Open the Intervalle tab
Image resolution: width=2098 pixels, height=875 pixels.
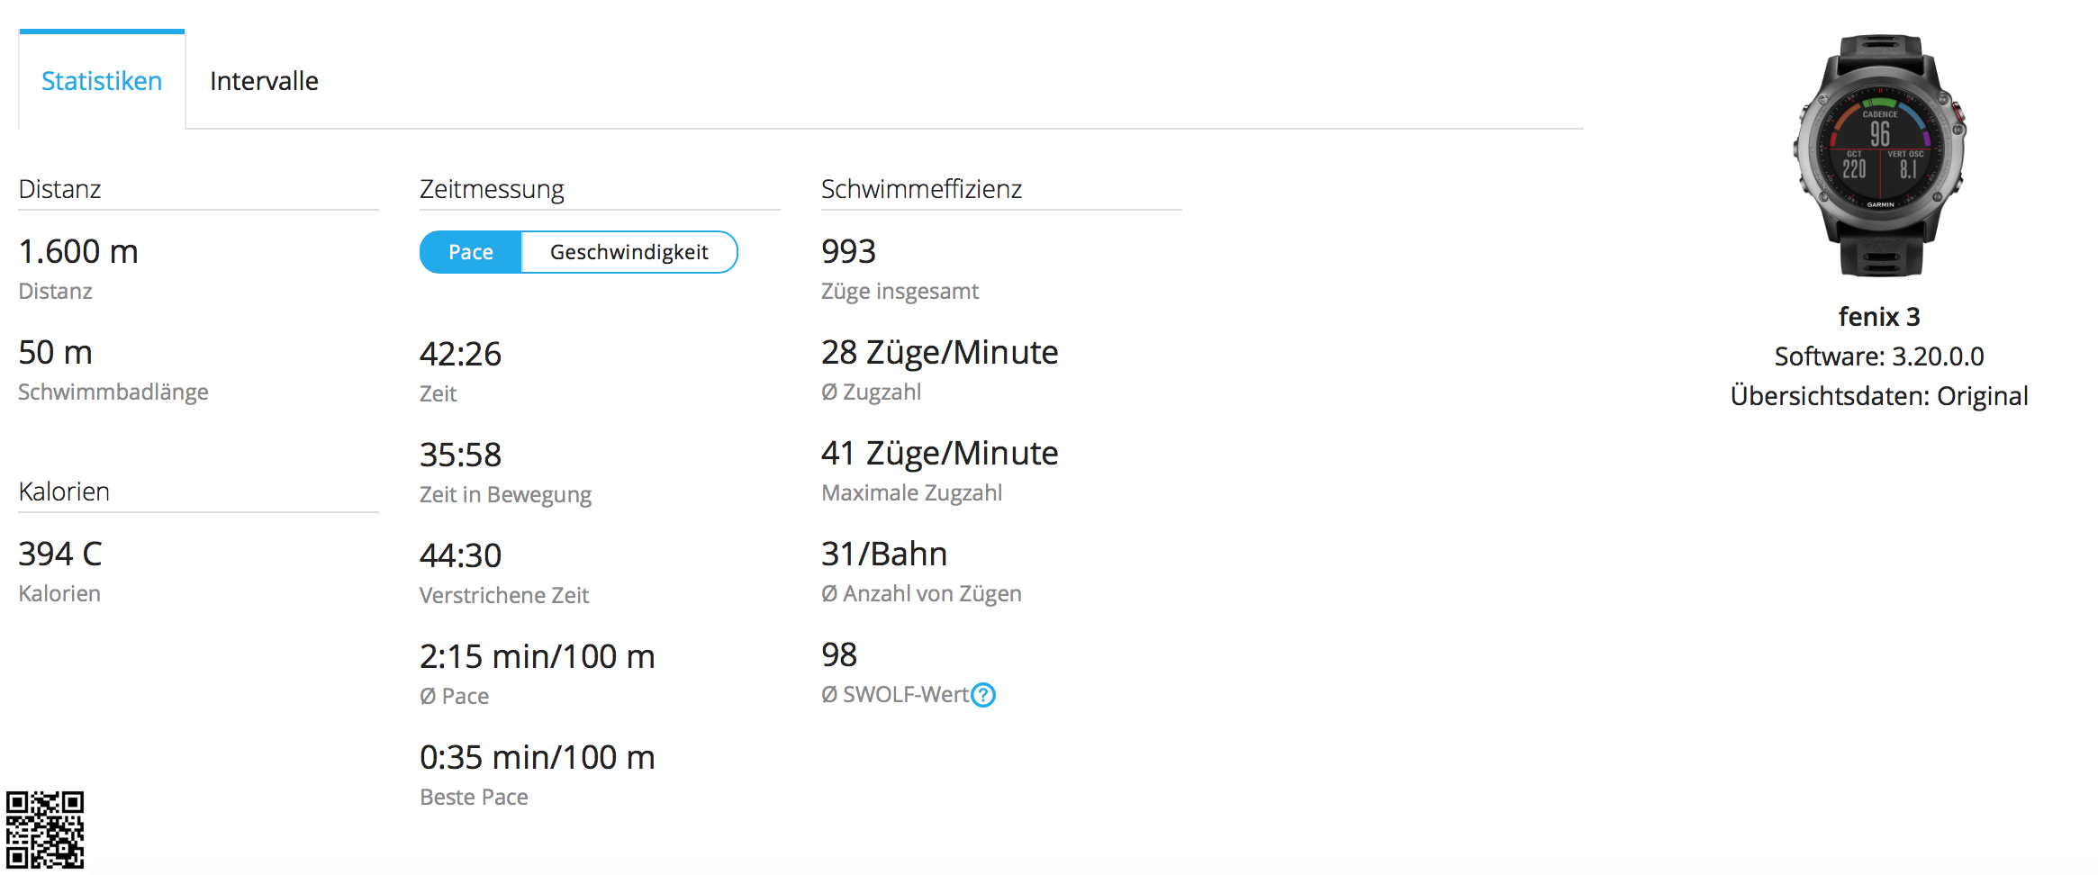click(x=264, y=81)
